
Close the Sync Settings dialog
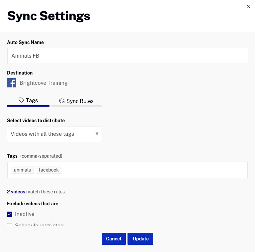click(248, 7)
